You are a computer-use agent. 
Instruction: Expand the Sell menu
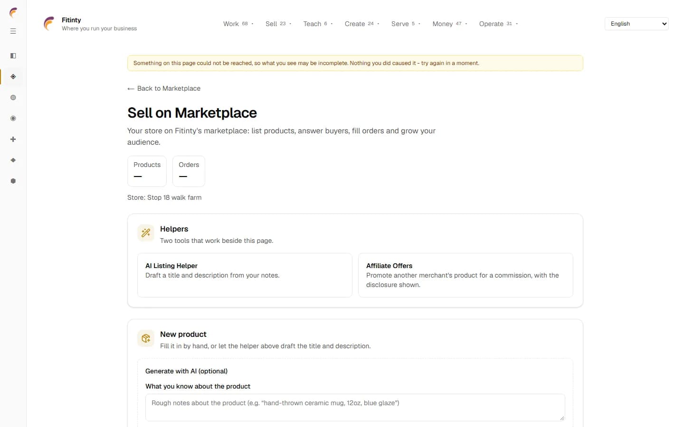click(278, 24)
